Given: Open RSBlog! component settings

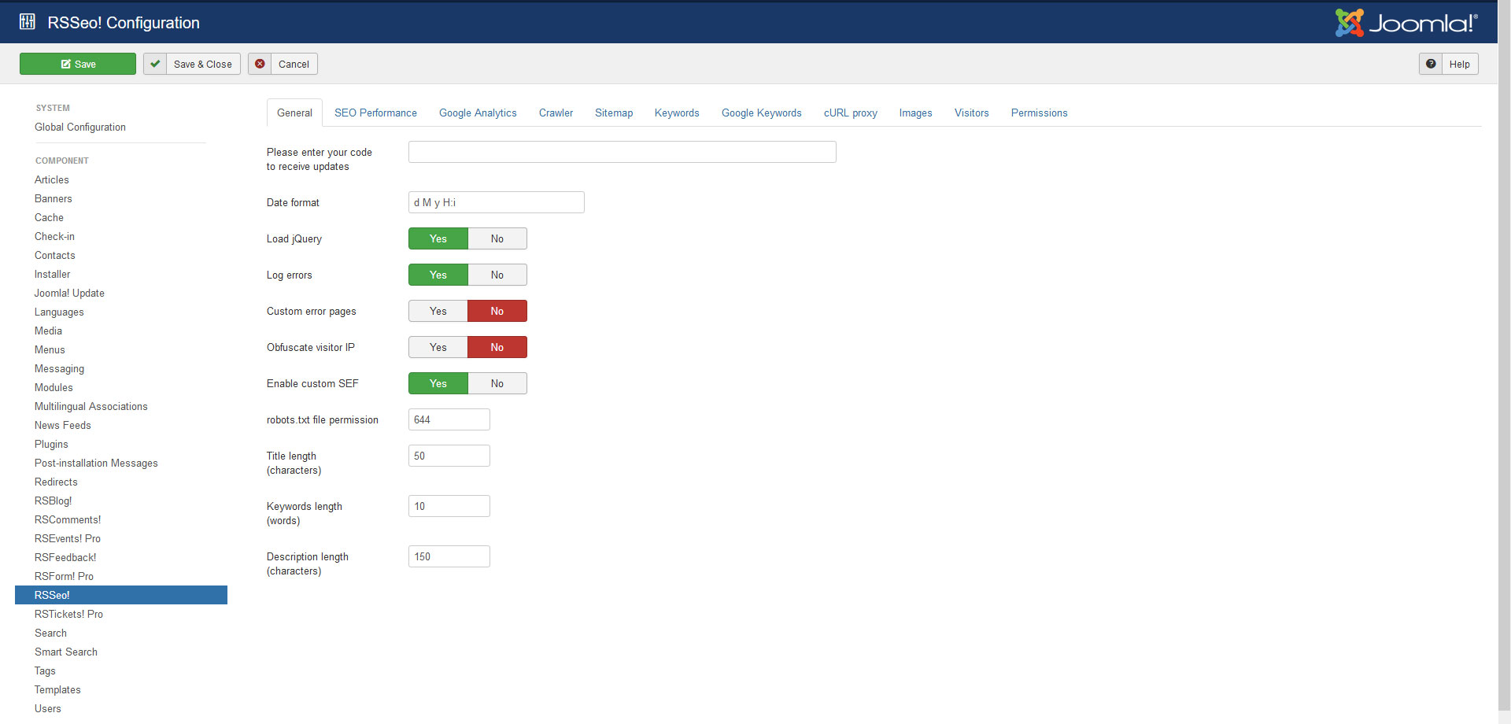Looking at the screenshot, I should pos(53,501).
